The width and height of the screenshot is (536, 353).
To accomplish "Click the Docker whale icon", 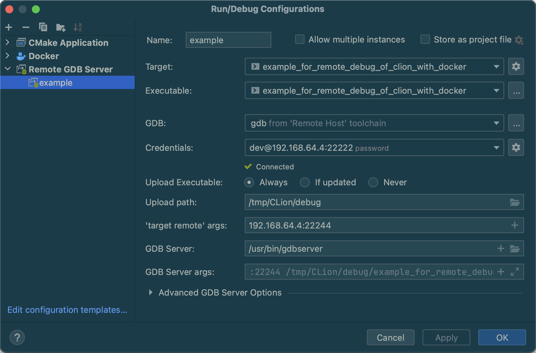I will click(x=21, y=56).
